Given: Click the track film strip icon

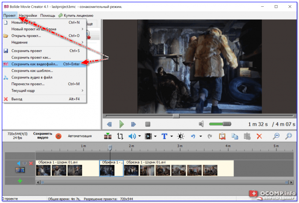Looking at the screenshot, I should (x=20, y=170).
